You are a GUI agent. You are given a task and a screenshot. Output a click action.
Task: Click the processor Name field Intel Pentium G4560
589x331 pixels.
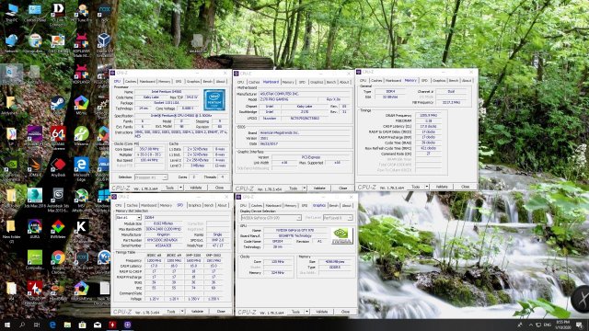(x=167, y=92)
